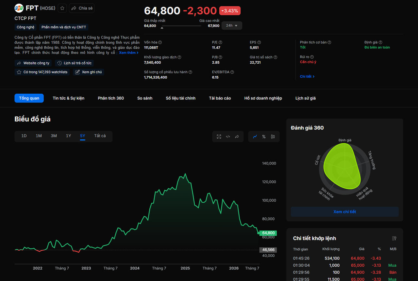Click info icon beside P/E label
This screenshot has width=418, height=281.
[220, 42]
